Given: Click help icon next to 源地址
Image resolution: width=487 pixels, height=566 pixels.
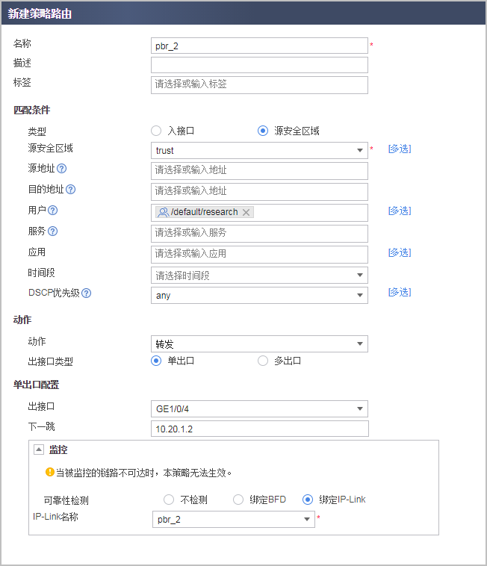Looking at the screenshot, I should pos(62,169).
